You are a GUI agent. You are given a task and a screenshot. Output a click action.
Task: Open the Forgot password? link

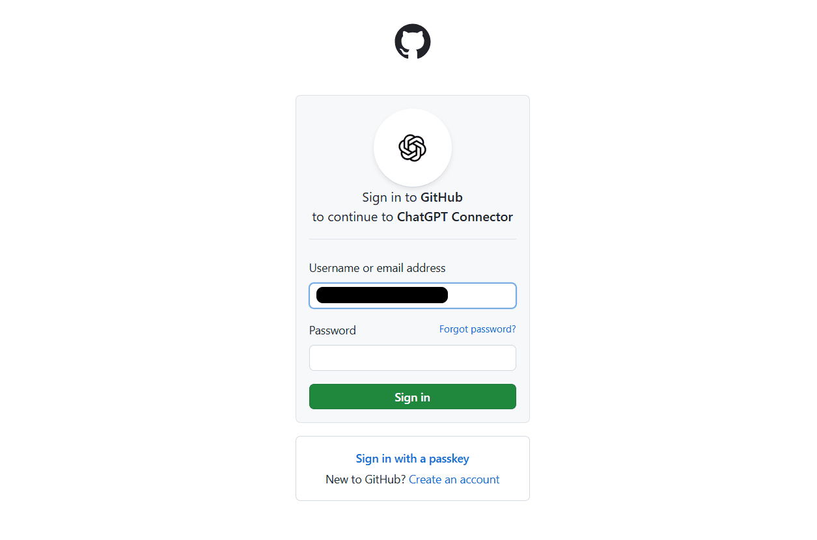click(x=478, y=329)
